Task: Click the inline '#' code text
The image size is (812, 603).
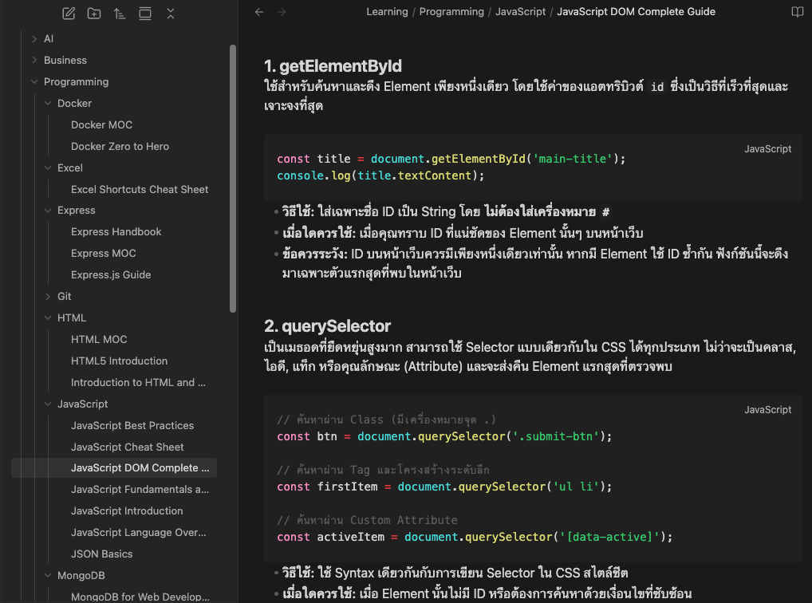Action: (x=605, y=212)
